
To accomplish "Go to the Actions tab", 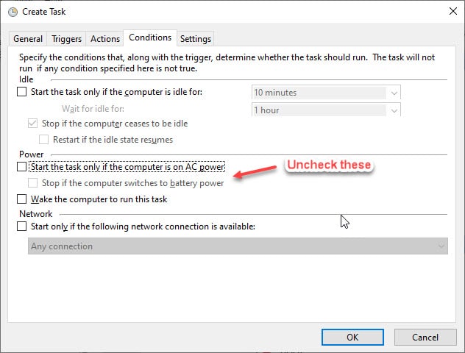I will pyautogui.click(x=105, y=39).
